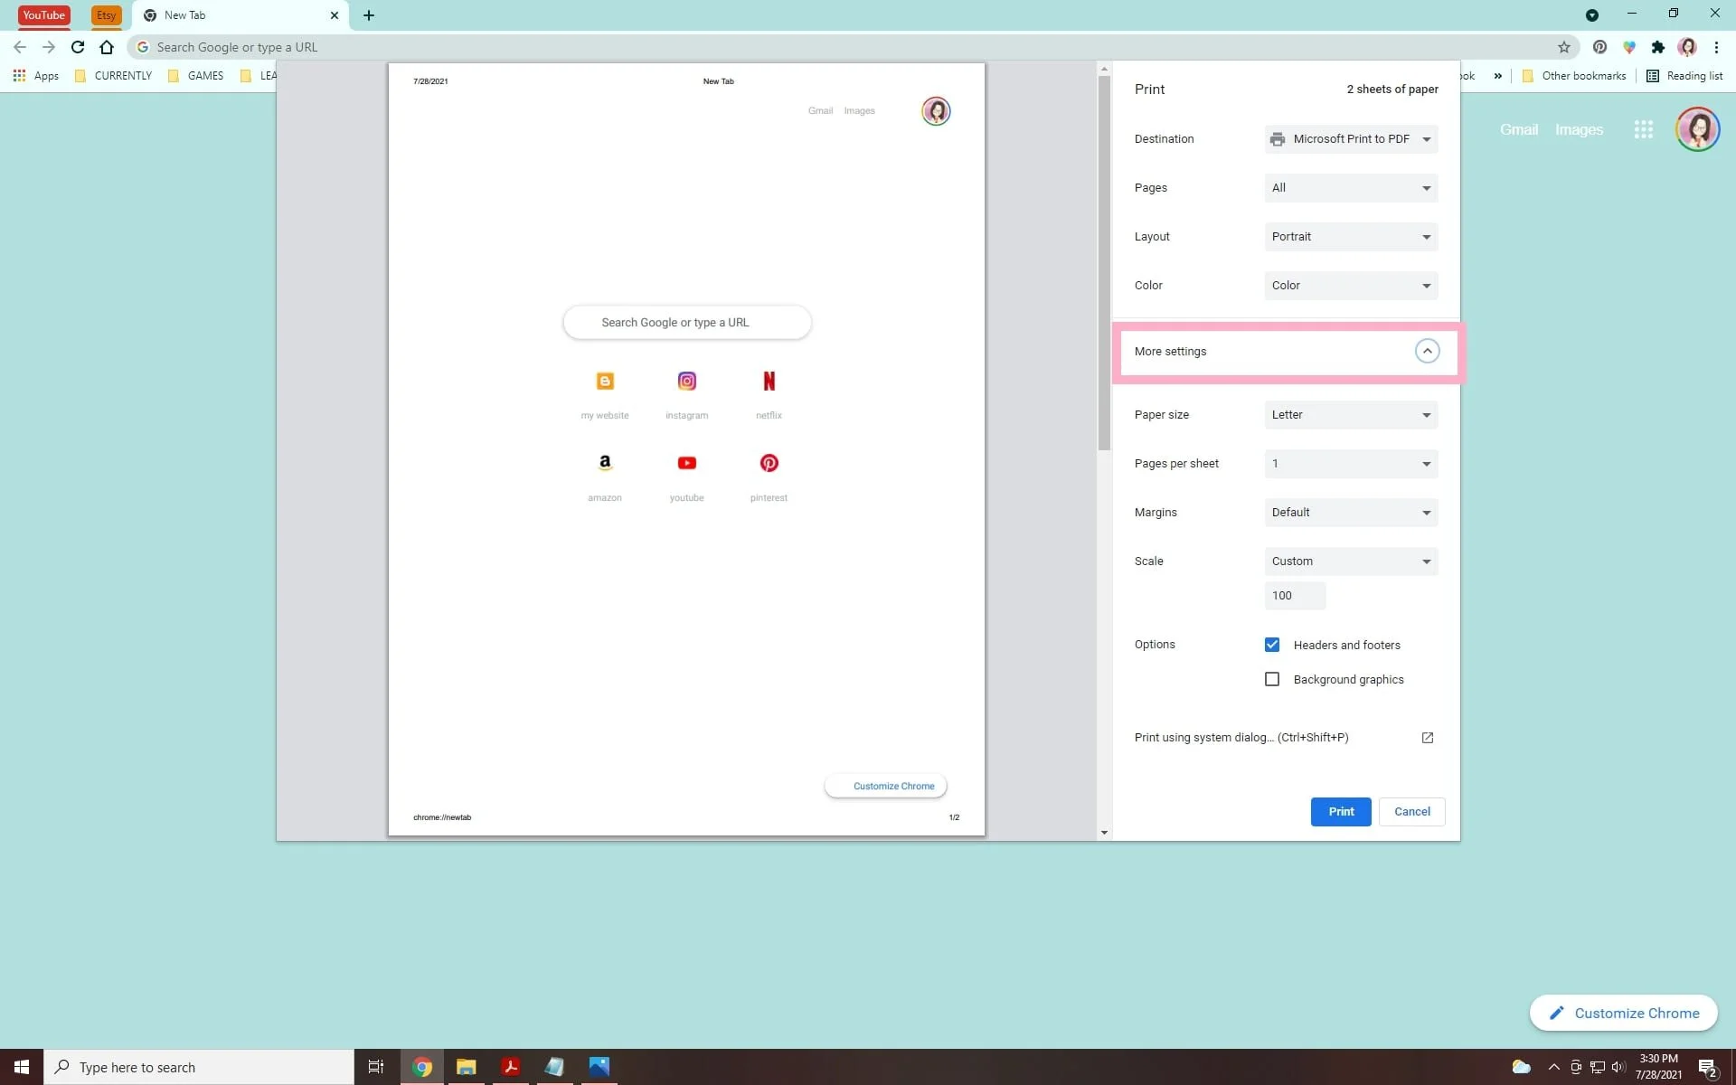
Task: Edit the custom scale value field
Action: click(x=1295, y=595)
